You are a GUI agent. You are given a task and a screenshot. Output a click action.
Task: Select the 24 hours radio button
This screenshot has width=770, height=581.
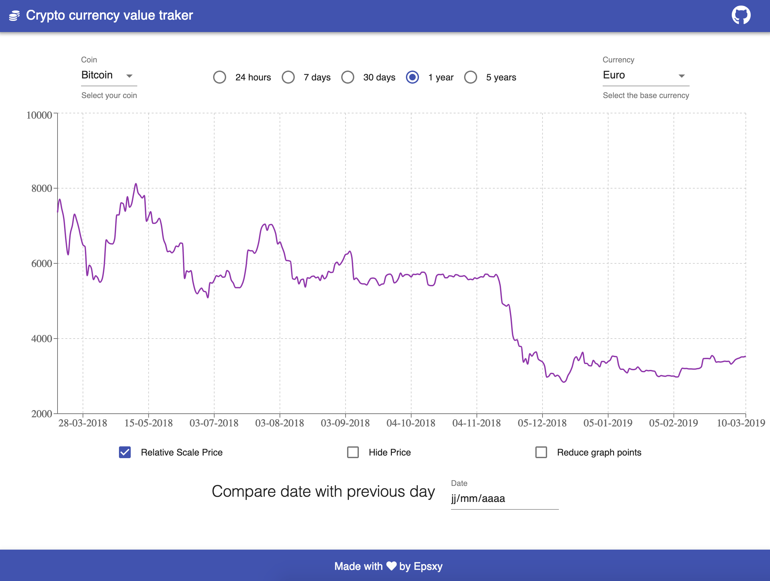click(x=220, y=77)
